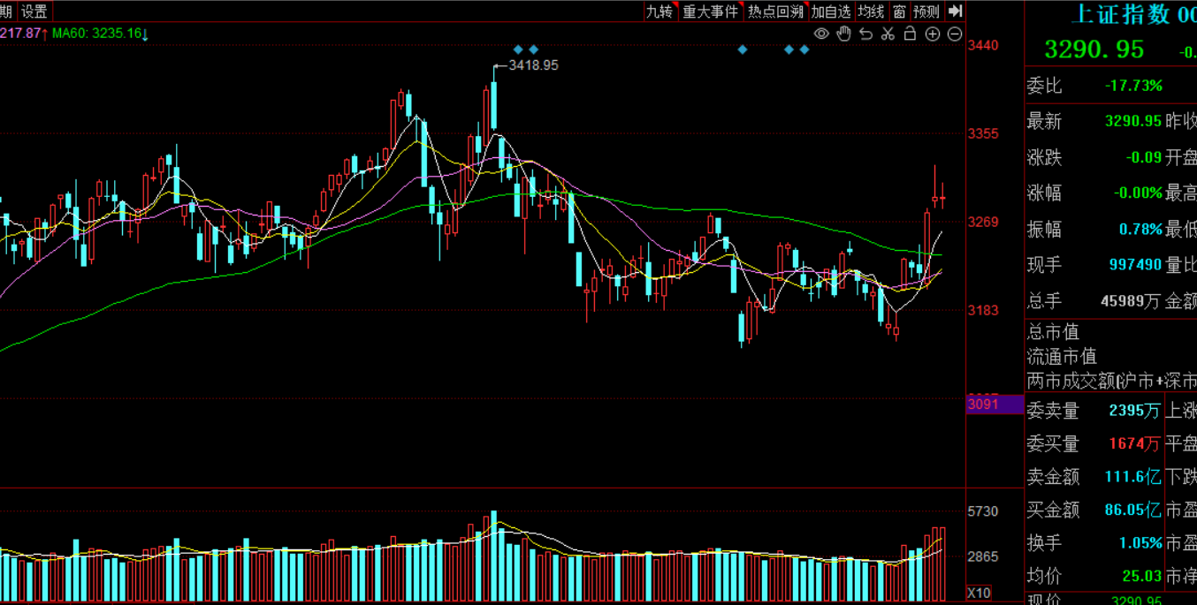Click the X10 volume scale label

[x=979, y=593]
